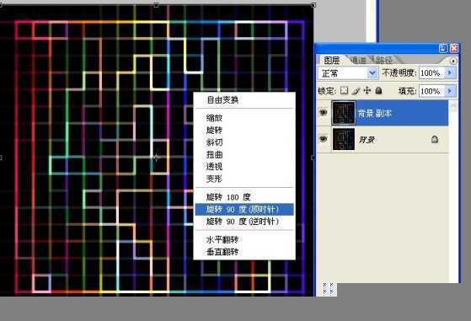Open the 不透明度 slider arrow
The image size is (471, 321).
pos(450,72)
